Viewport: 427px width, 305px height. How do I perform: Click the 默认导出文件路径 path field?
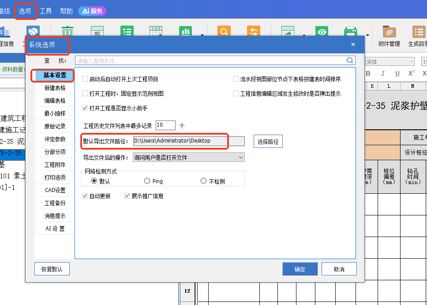coord(189,141)
